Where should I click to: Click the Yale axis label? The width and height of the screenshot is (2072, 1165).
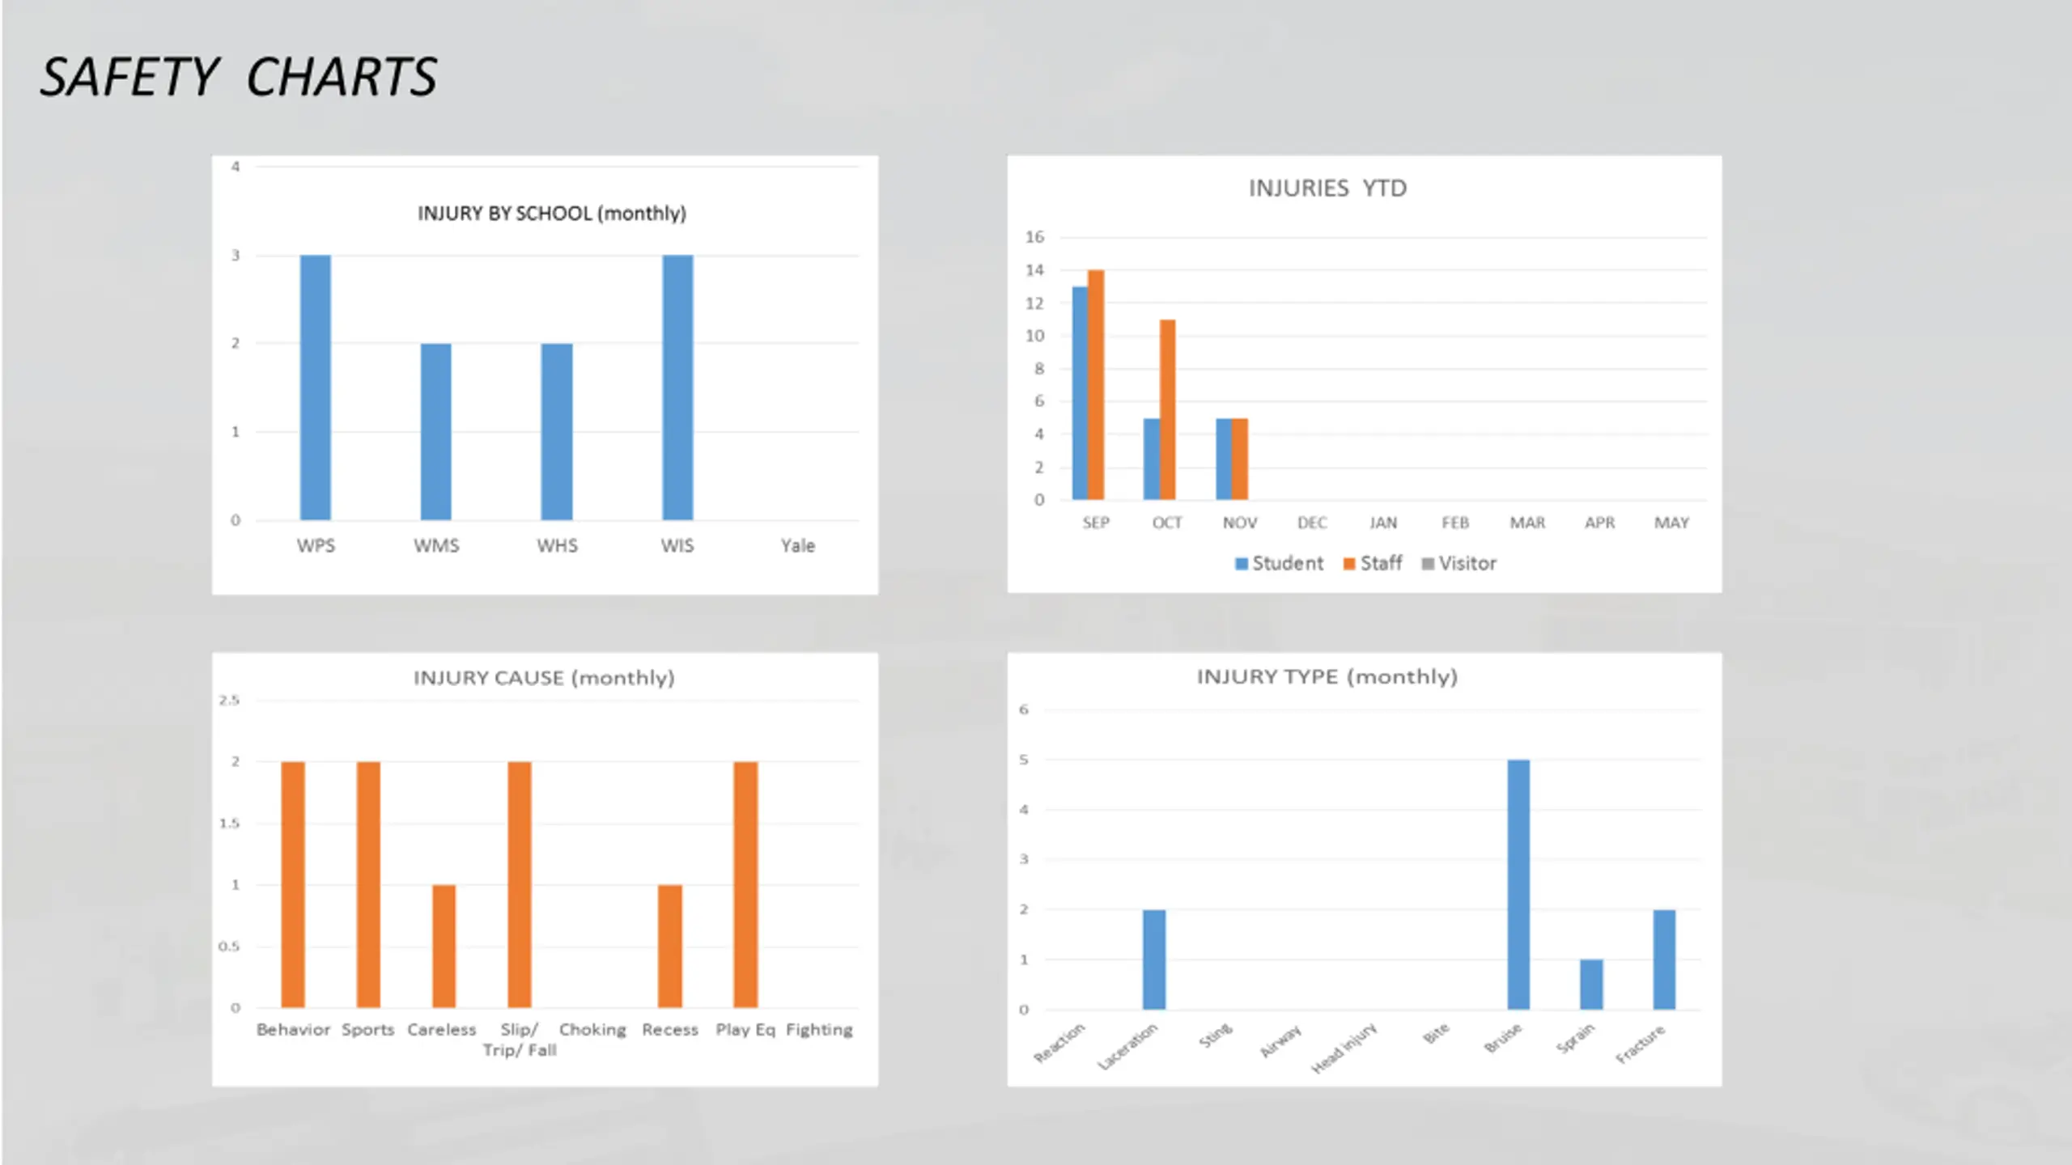tap(798, 546)
